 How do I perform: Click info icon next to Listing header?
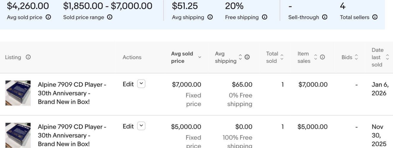point(28,57)
